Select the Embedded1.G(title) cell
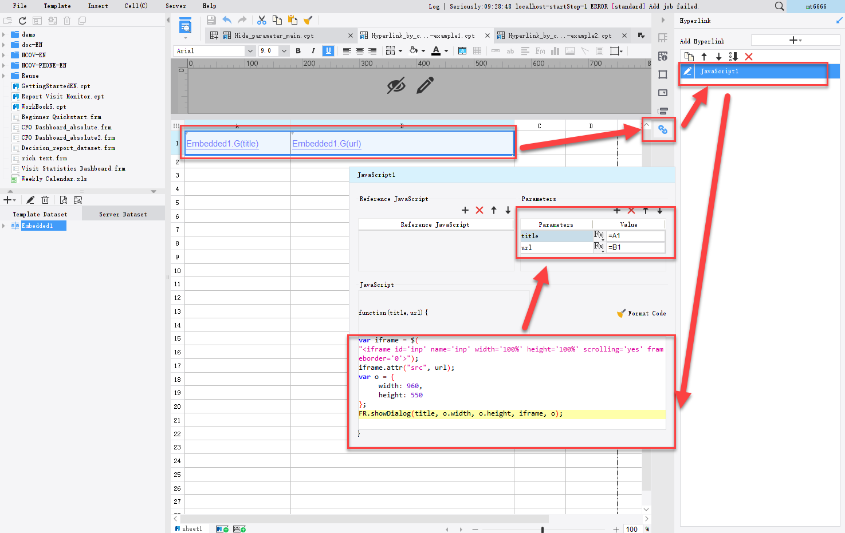The width and height of the screenshot is (845, 533). pyautogui.click(x=238, y=144)
